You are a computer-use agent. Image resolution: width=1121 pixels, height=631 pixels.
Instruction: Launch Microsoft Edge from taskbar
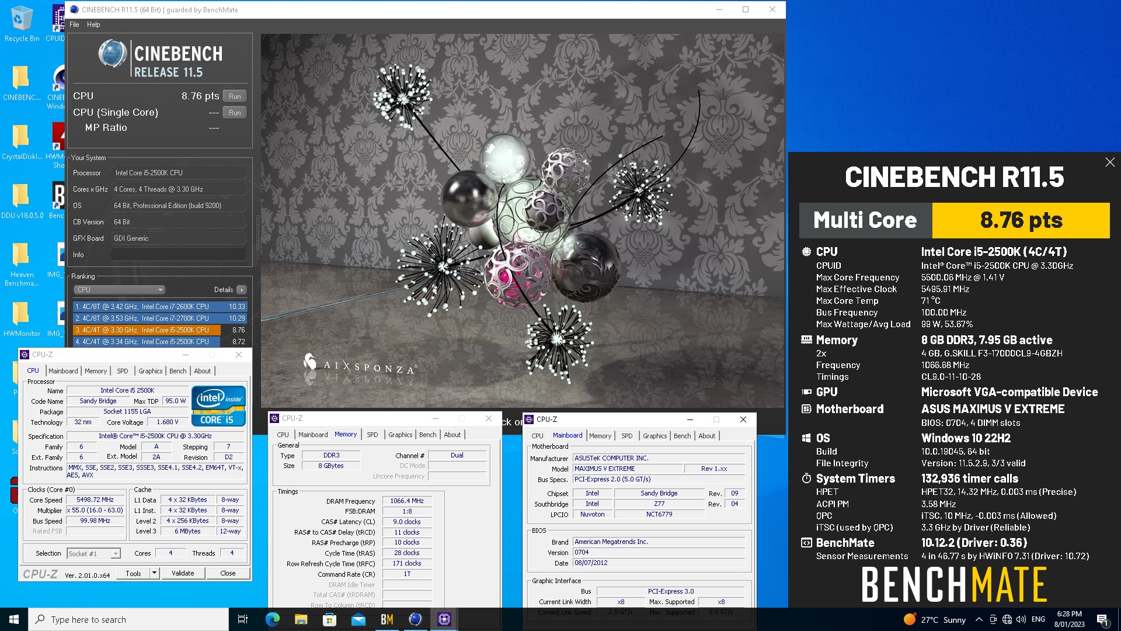pyautogui.click(x=272, y=619)
